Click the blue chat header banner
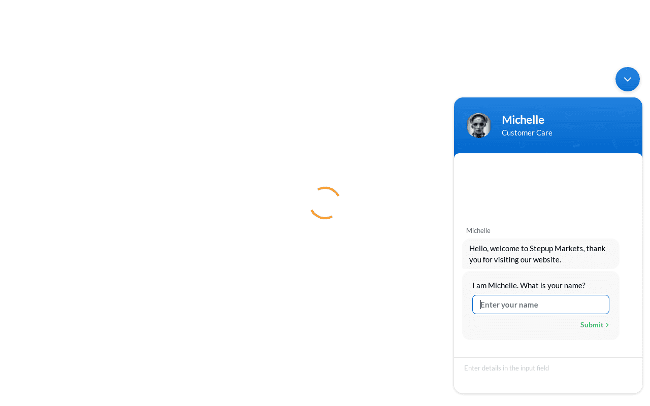Viewport: 650px width, 406px height. (548, 125)
